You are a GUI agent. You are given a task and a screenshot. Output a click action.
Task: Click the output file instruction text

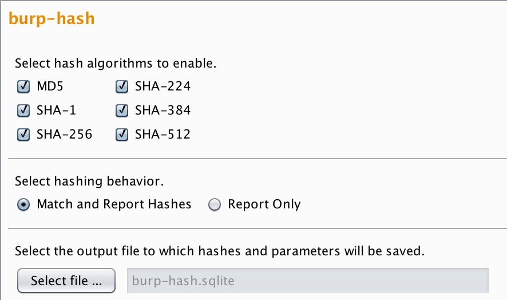pos(220,251)
